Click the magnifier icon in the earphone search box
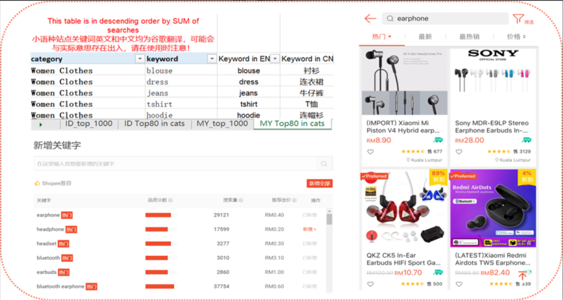 click(390, 19)
